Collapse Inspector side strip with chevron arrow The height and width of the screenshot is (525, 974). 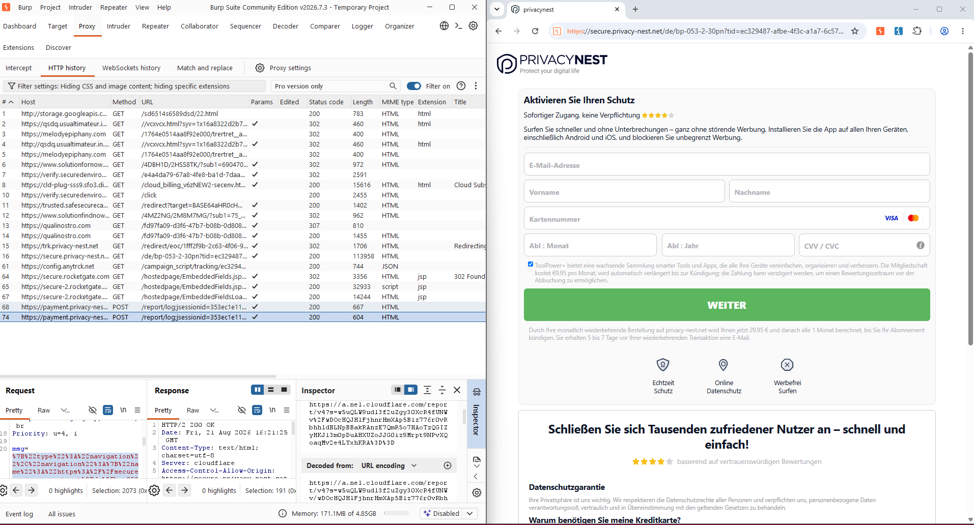[476, 476]
